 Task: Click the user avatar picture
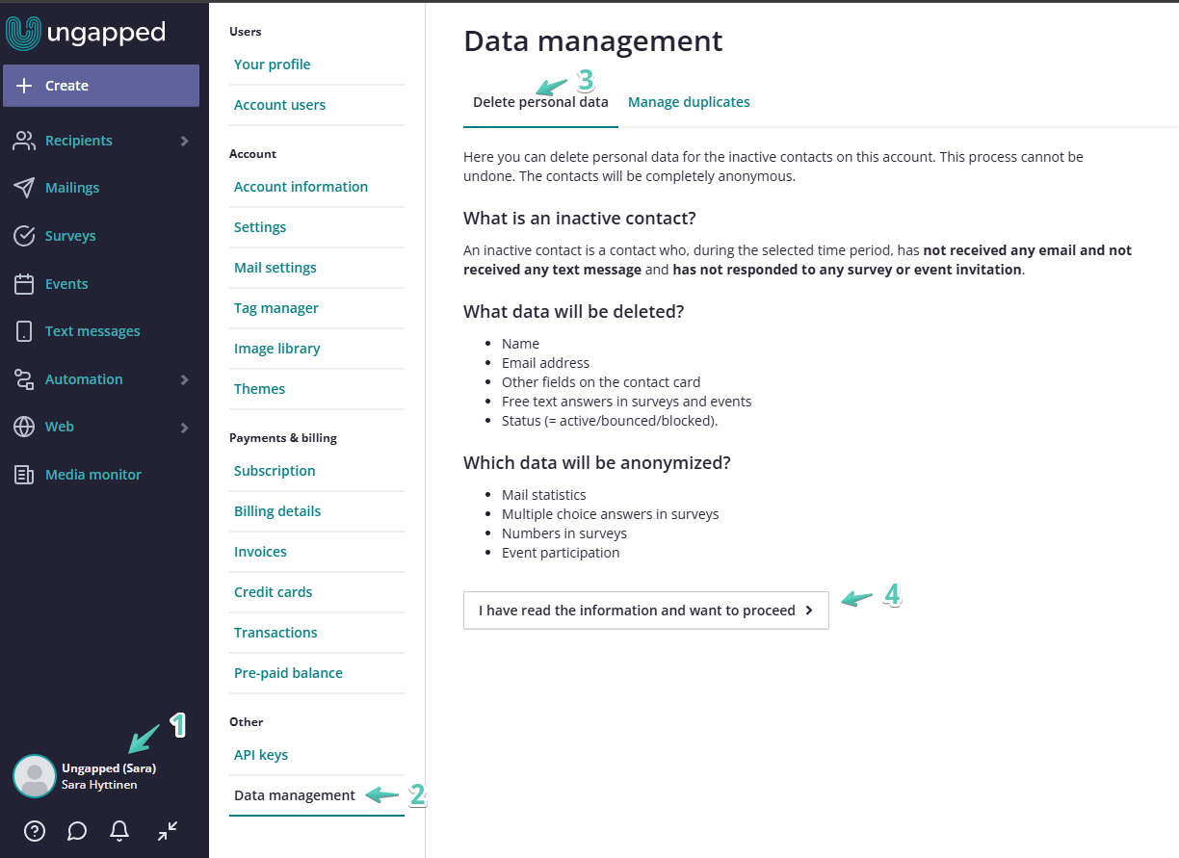pyautogui.click(x=35, y=776)
